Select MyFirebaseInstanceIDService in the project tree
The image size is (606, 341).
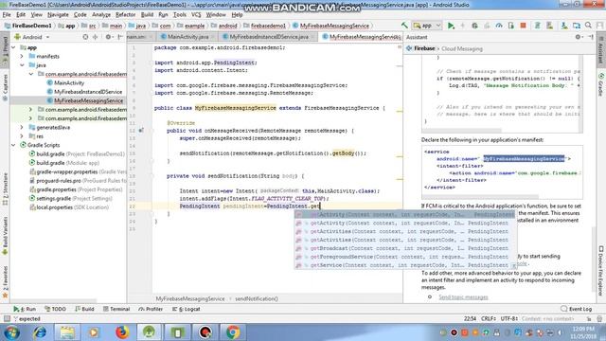tap(88, 92)
